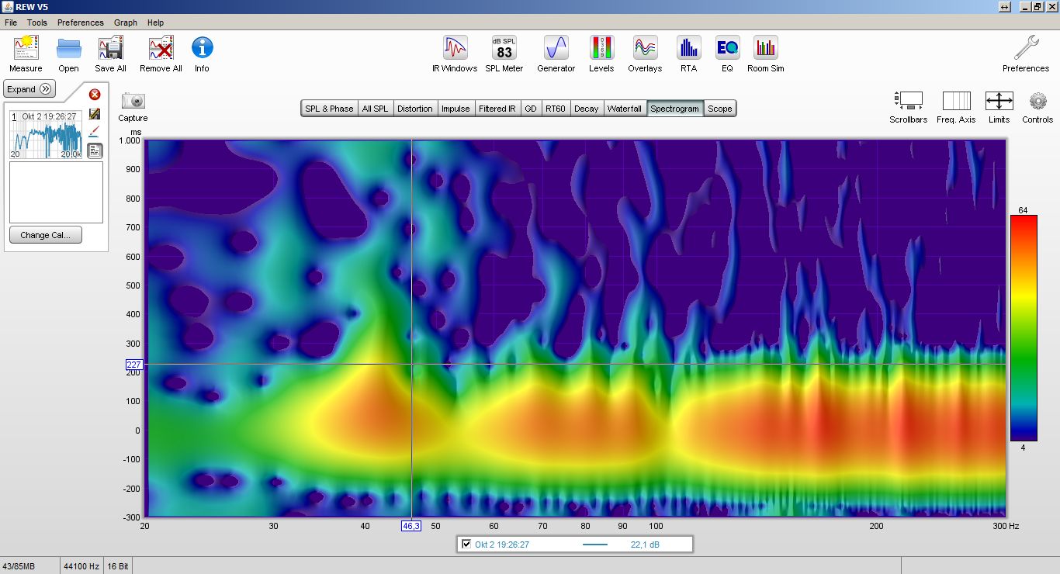Open the Overlays window
The image size is (1060, 574).
(645, 48)
